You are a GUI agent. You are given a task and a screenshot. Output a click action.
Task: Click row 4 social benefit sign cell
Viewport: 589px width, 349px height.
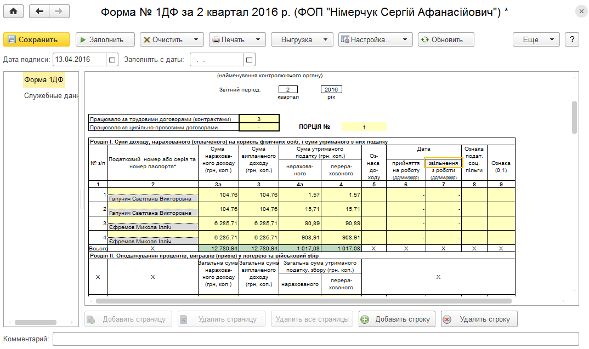[x=474, y=238]
